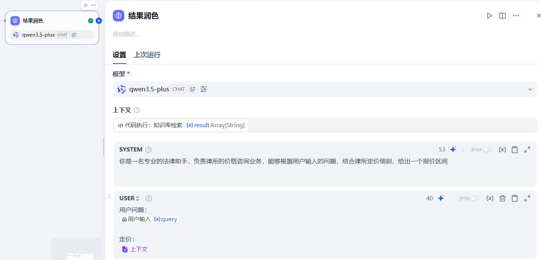Click the Qwen logo in model selector
The height and width of the screenshot is (260, 541).
coord(122,89)
